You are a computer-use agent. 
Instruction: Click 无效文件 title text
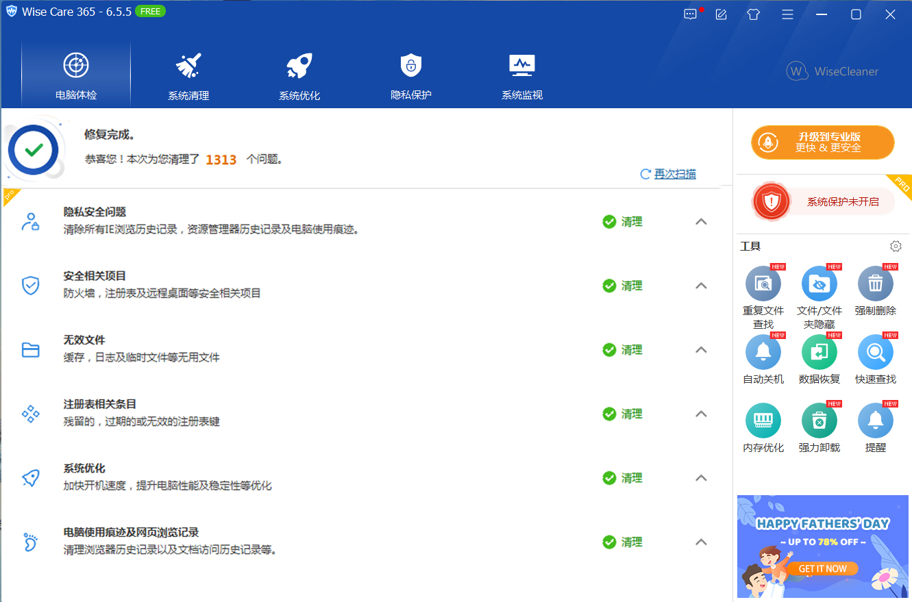click(84, 340)
